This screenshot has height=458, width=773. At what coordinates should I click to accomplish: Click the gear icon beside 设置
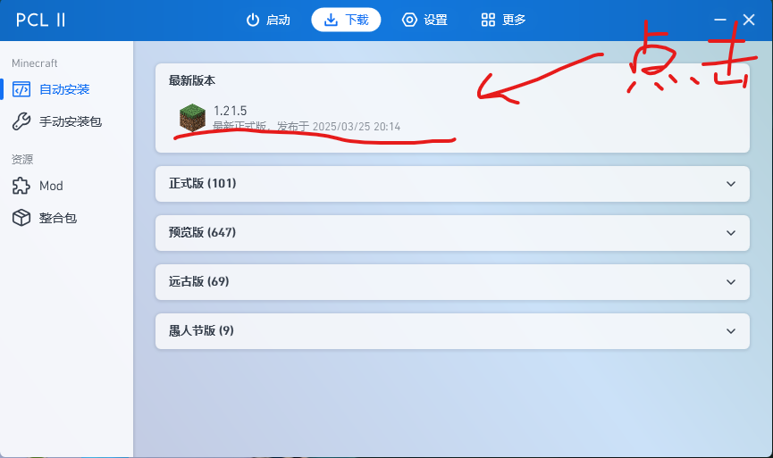(409, 20)
